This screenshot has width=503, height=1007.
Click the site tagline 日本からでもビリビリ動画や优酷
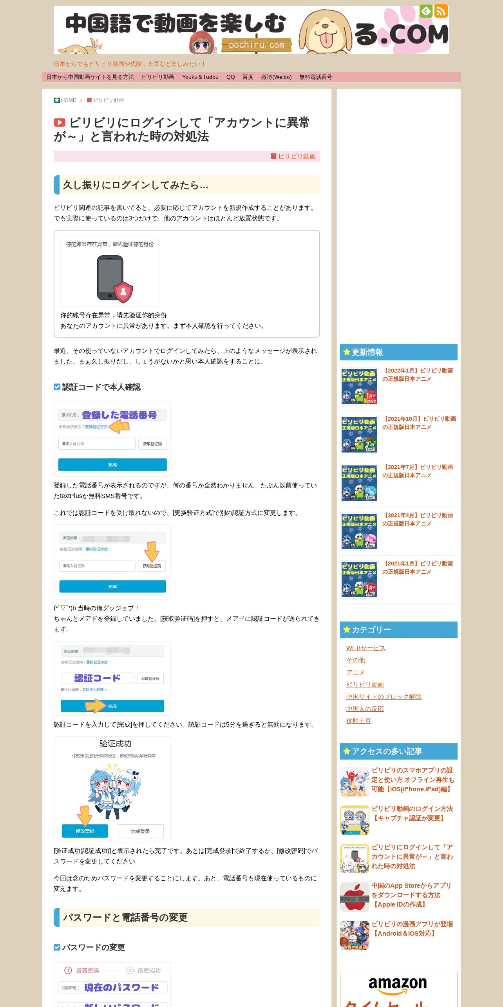click(129, 64)
